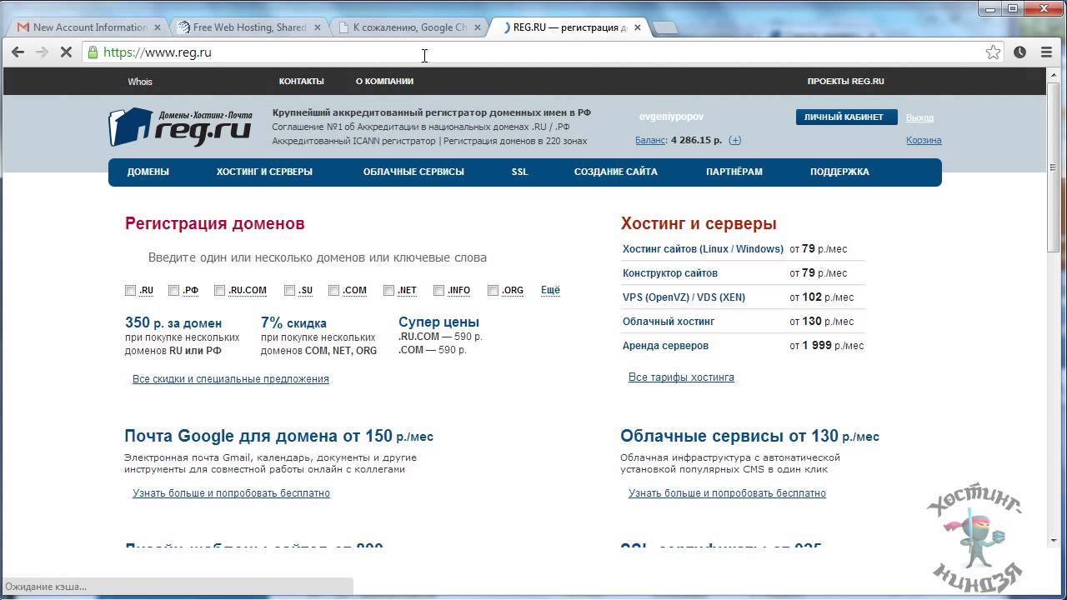Click the Супер цены heading
The image size is (1067, 600).
pyautogui.click(x=438, y=322)
